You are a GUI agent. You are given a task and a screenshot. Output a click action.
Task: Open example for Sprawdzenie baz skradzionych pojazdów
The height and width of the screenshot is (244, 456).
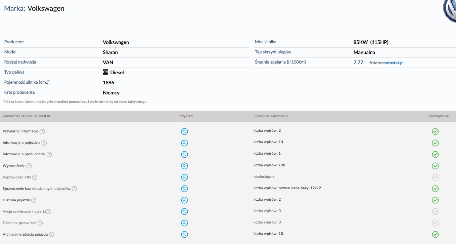(x=184, y=189)
